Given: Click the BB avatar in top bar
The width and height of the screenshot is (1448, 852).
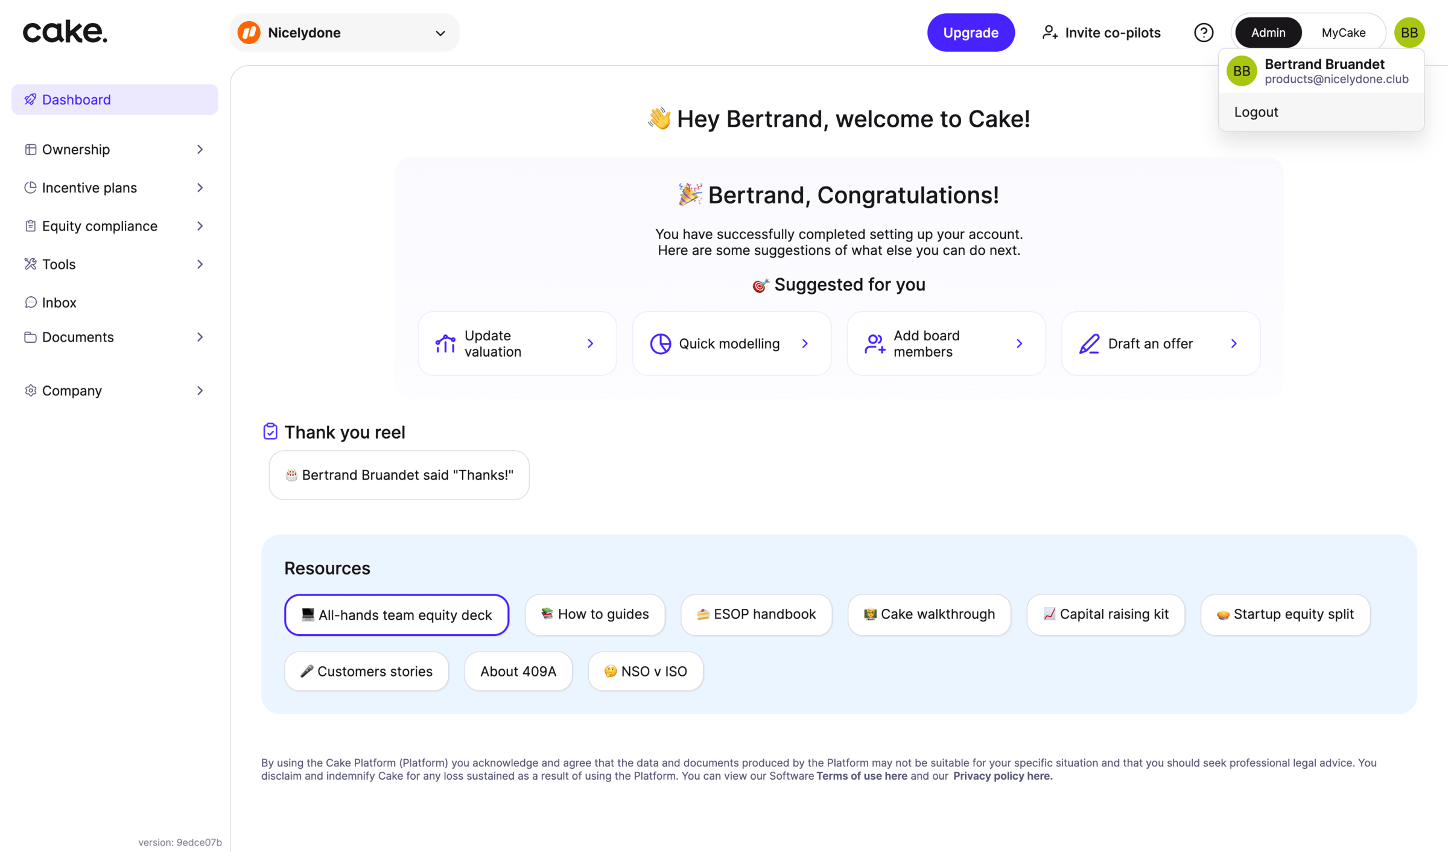Looking at the screenshot, I should tap(1409, 33).
